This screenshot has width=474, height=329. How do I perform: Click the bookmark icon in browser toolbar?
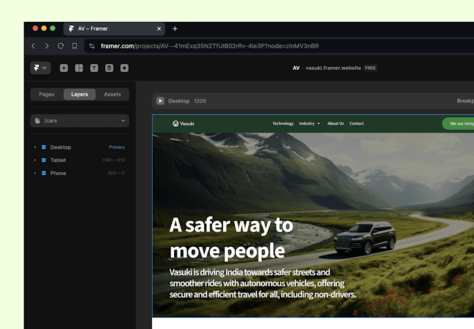tap(75, 46)
